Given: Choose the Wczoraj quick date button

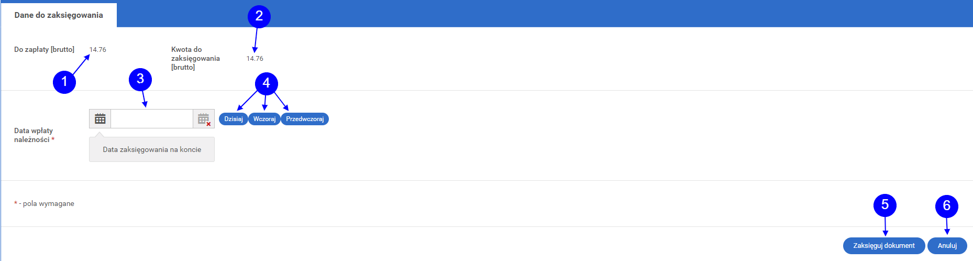Looking at the screenshot, I should [x=264, y=119].
